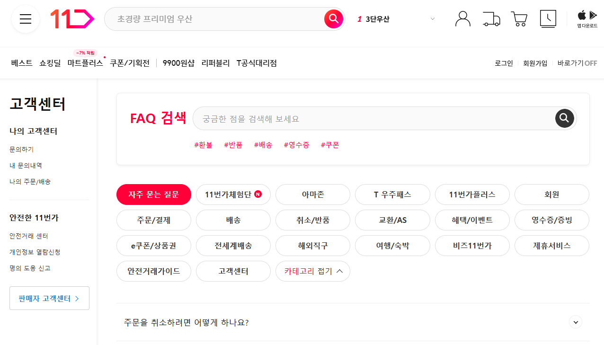Select the 안전거래가이드 category
The width and height of the screenshot is (604, 345).
tap(154, 271)
